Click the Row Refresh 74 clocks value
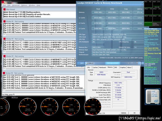 [x=118, y=97]
